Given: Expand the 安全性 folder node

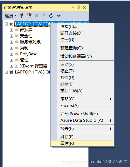Looking at the screenshot, I should 11,36.
